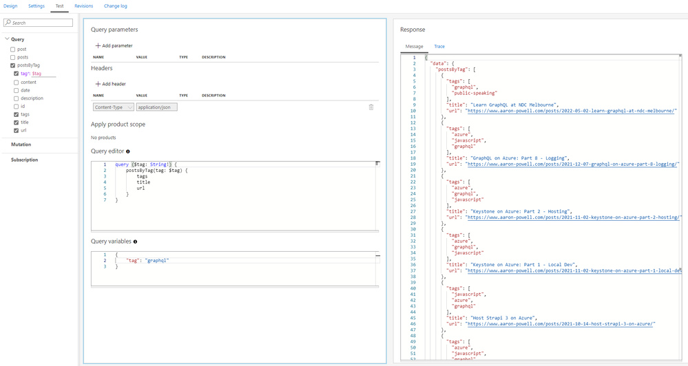Click the magnifier icon in Search box
The height and width of the screenshot is (366, 688).
point(8,22)
